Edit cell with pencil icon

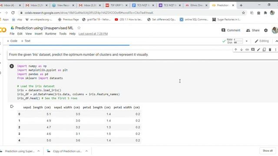pos(258,50)
